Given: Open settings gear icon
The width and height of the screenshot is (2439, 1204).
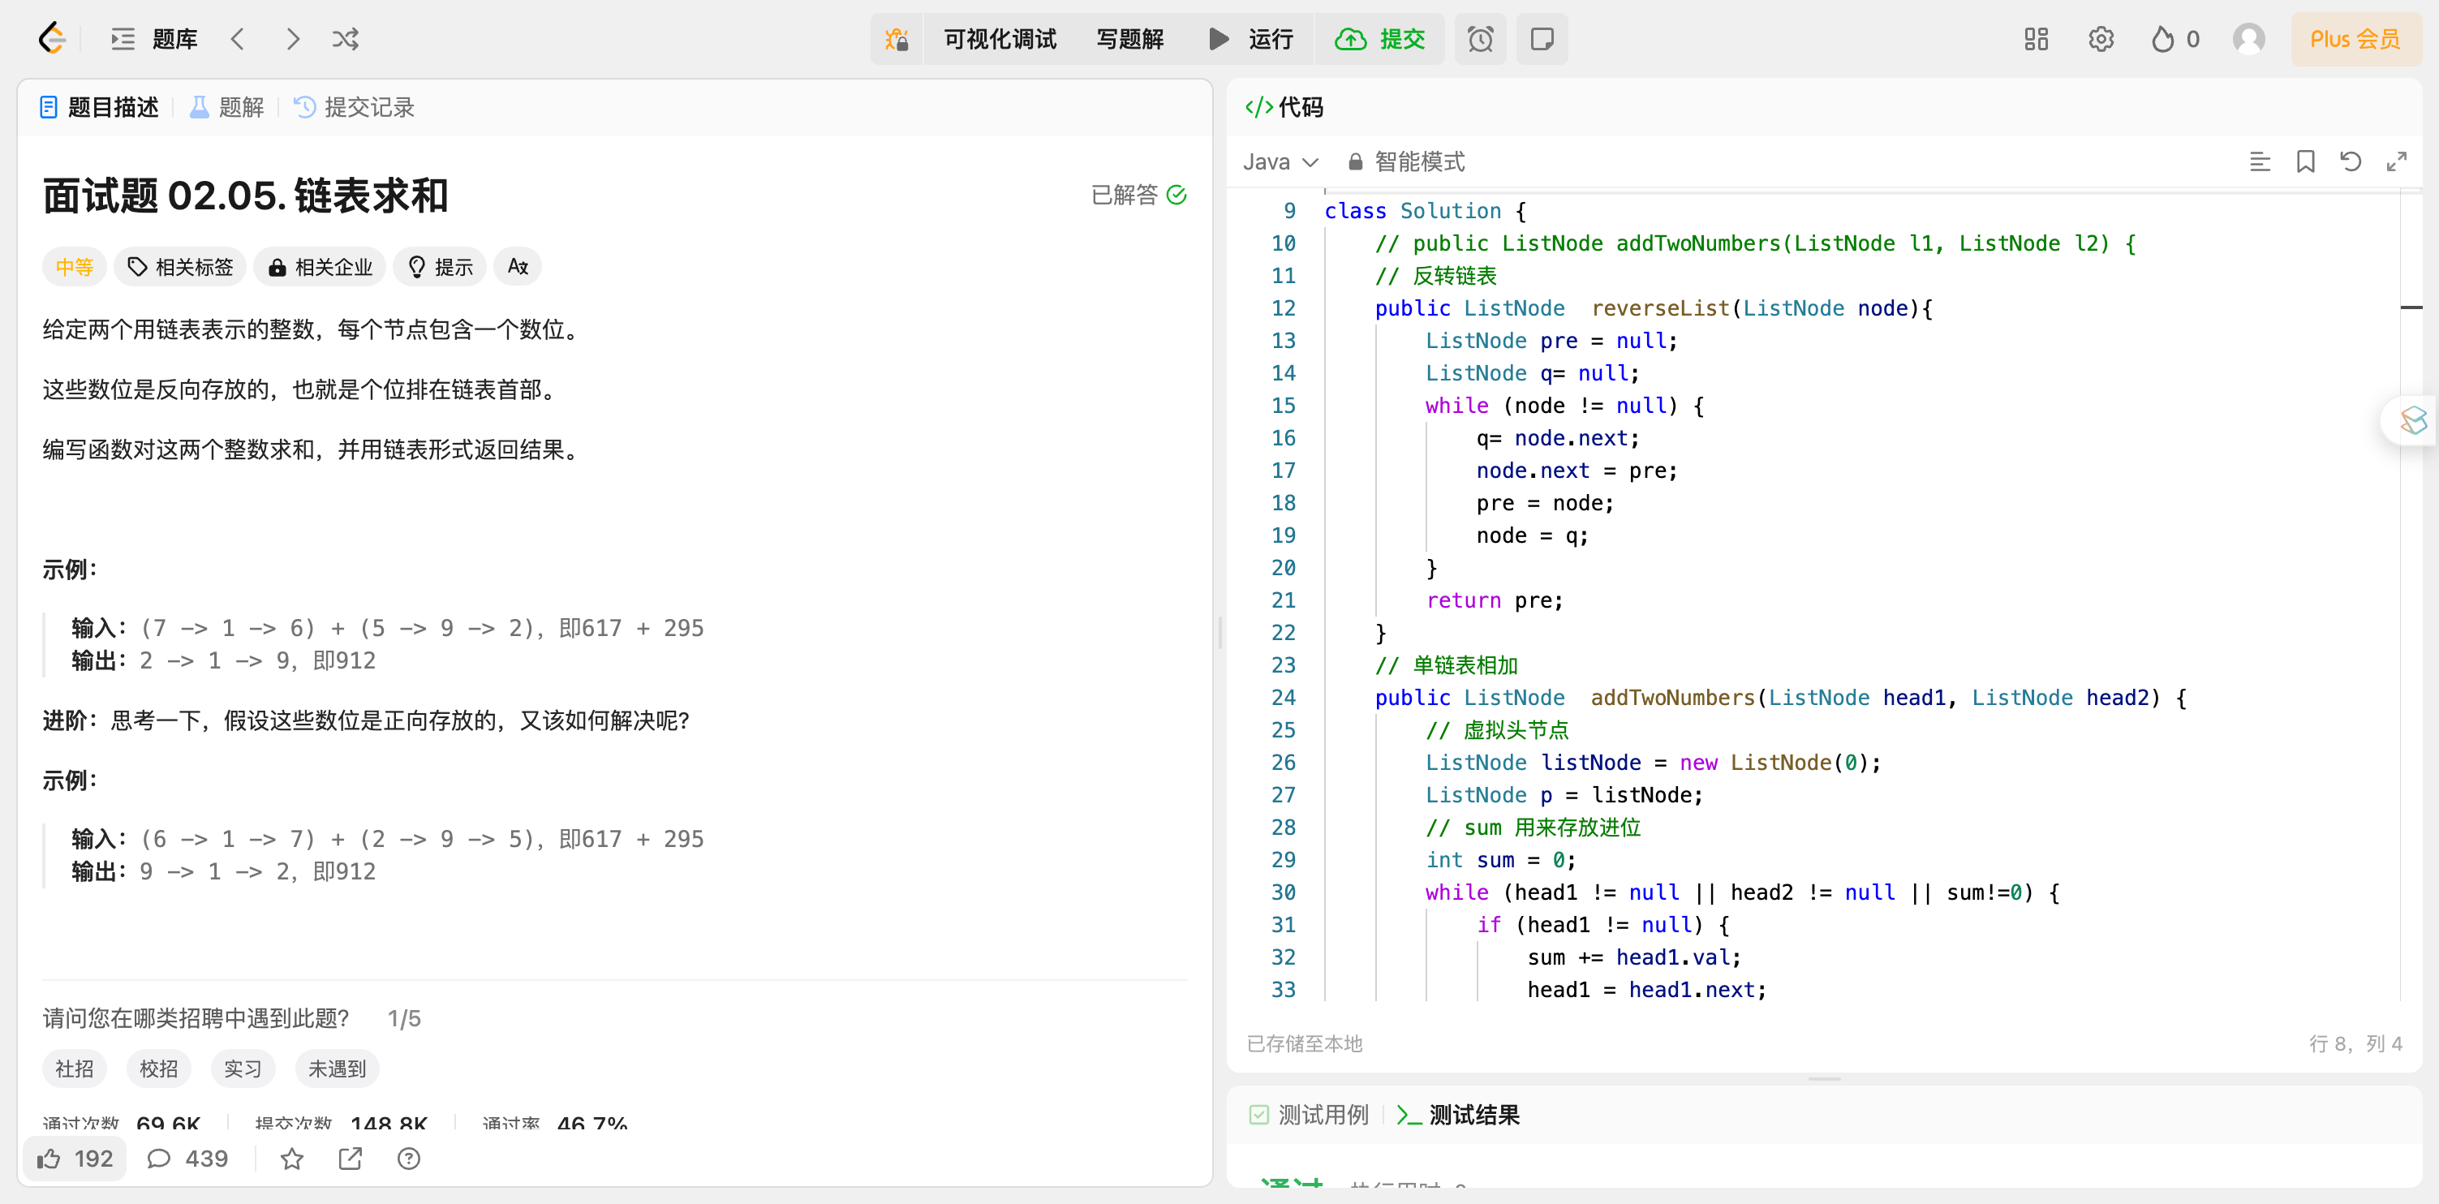Looking at the screenshot, I should 2100,39.
